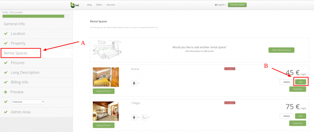The image size is (314, 132).
Task: Click the bathtub icon in Ciliegia row
Action: click(144, 117)
